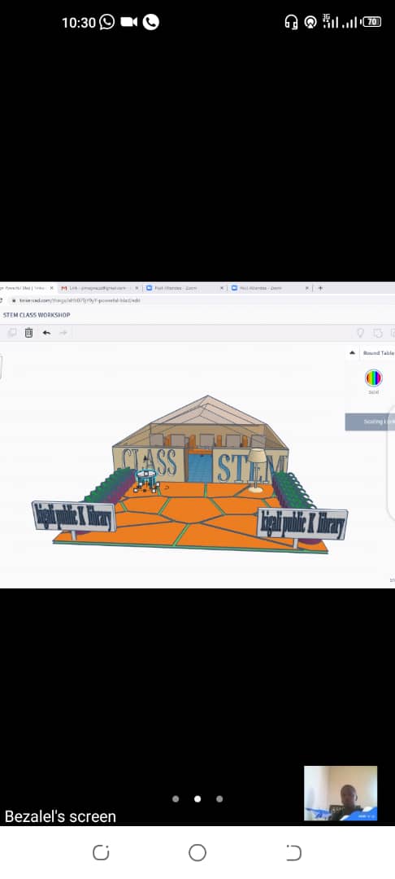The image size is (395, 879).
Task: Select the blue door of the building
Action: pyautogui.click(x=200, y=467)
